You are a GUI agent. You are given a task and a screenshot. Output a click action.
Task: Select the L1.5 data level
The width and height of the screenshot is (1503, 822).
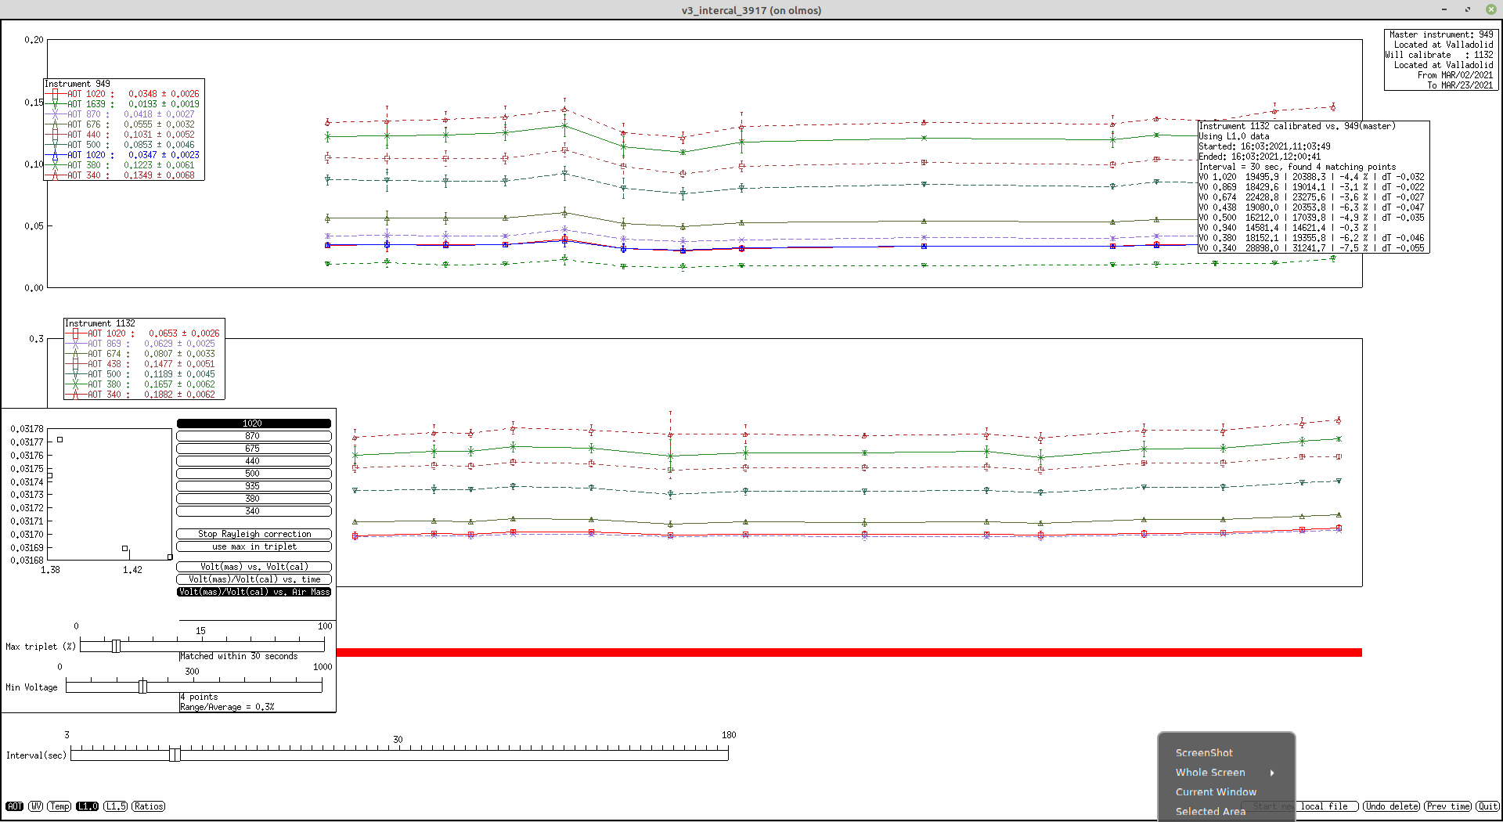point(116,806)
